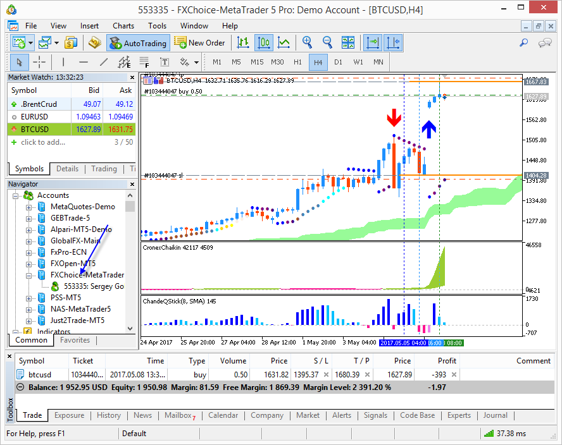Screen dimensions: 562x445
Task: Remove the take profit 1680.39
Action: click(367, 374)
